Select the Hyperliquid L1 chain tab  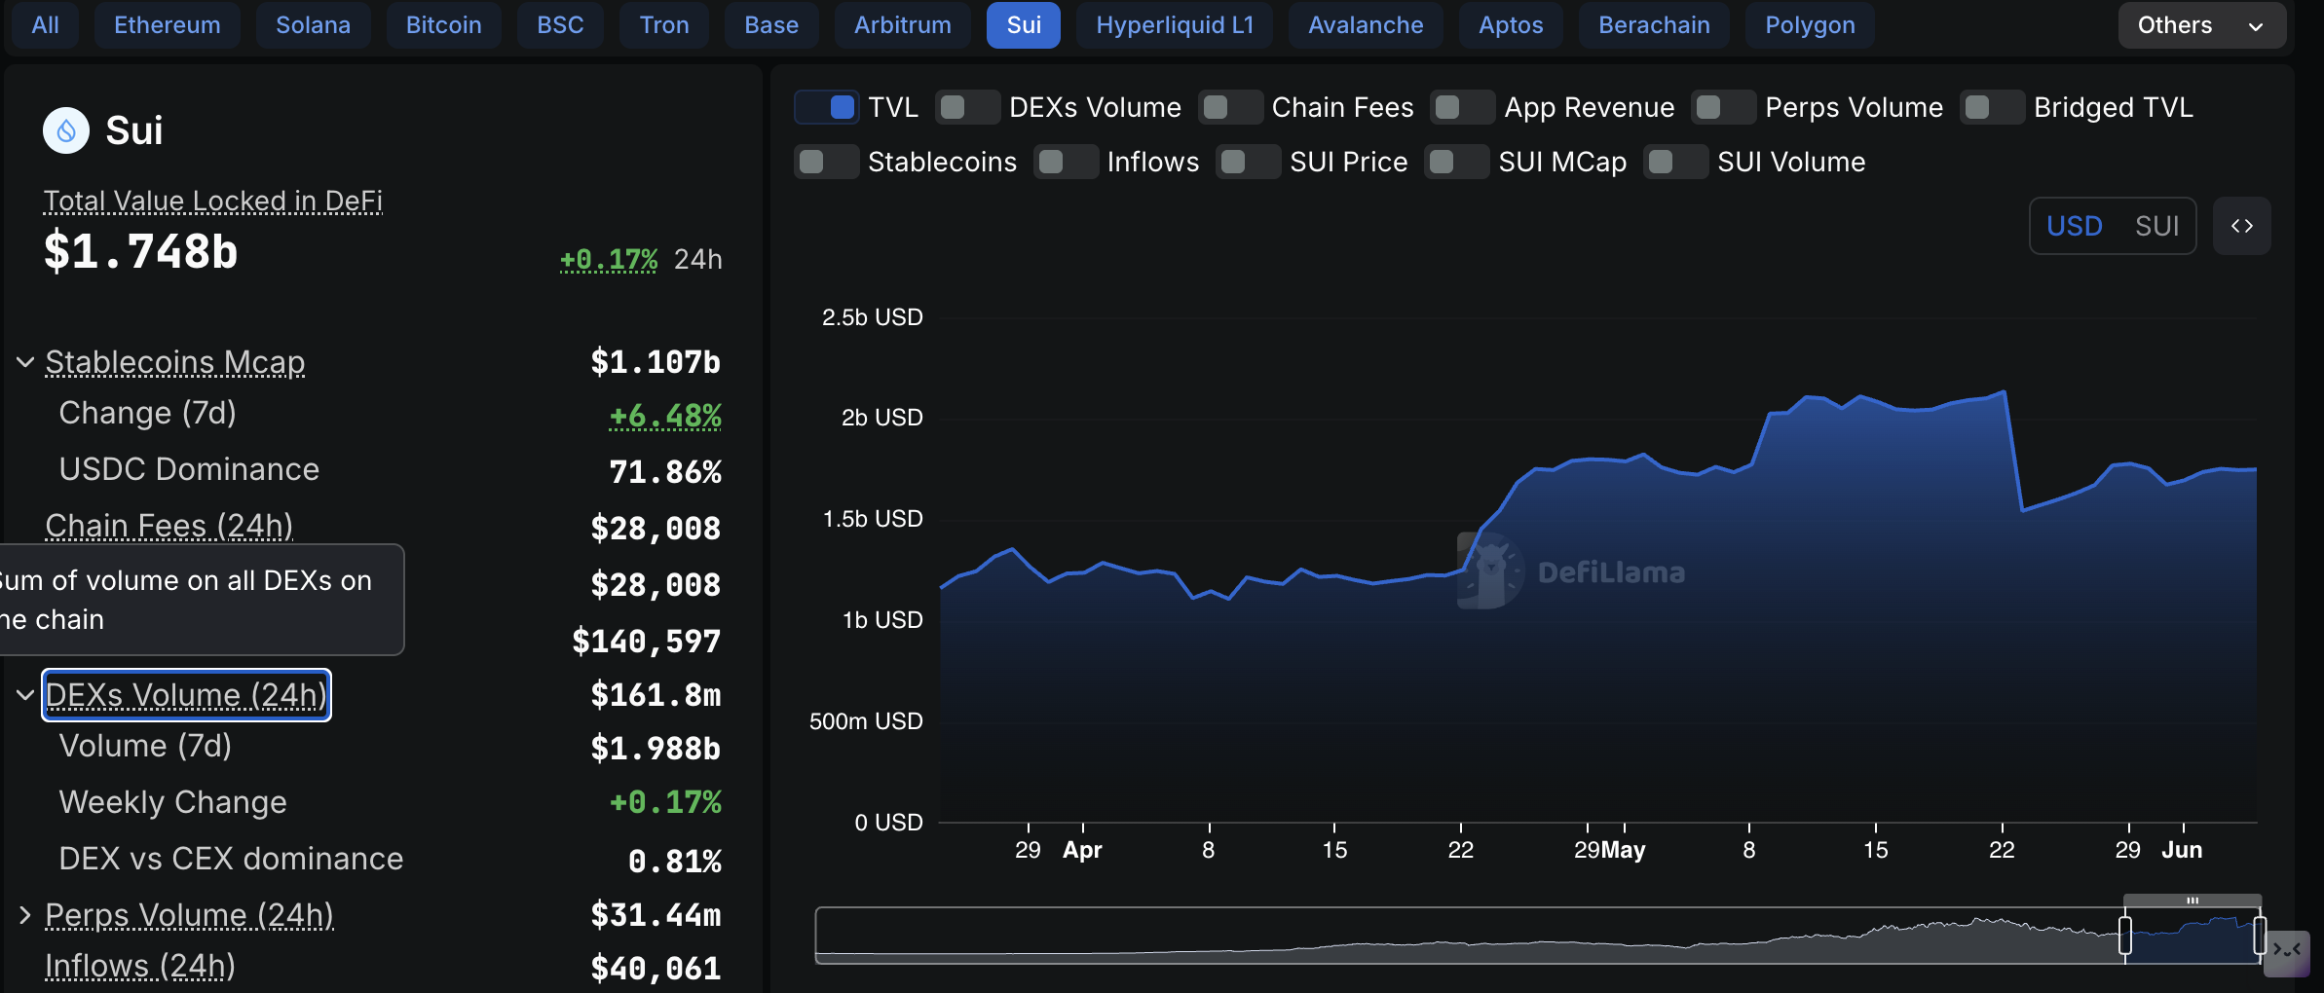click(1174, 25)
